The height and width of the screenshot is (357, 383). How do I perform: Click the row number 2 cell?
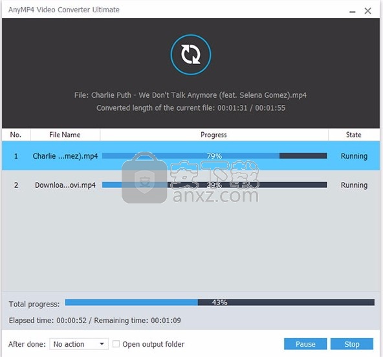pos(16,185)
